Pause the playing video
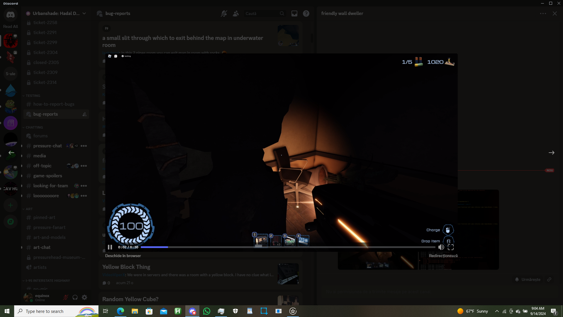This screenshot has height=317, width=563. point(110,247)
